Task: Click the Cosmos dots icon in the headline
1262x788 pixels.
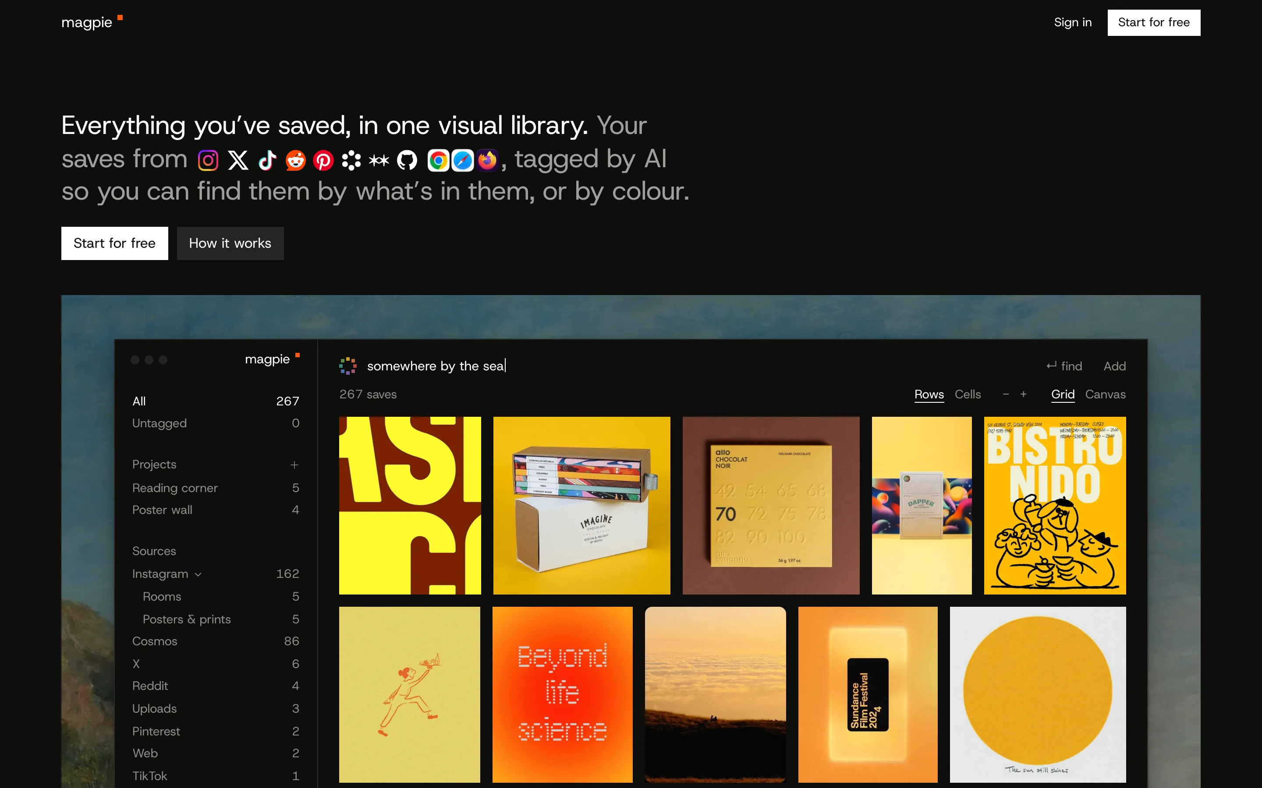Action: click(x=351, y=161)
